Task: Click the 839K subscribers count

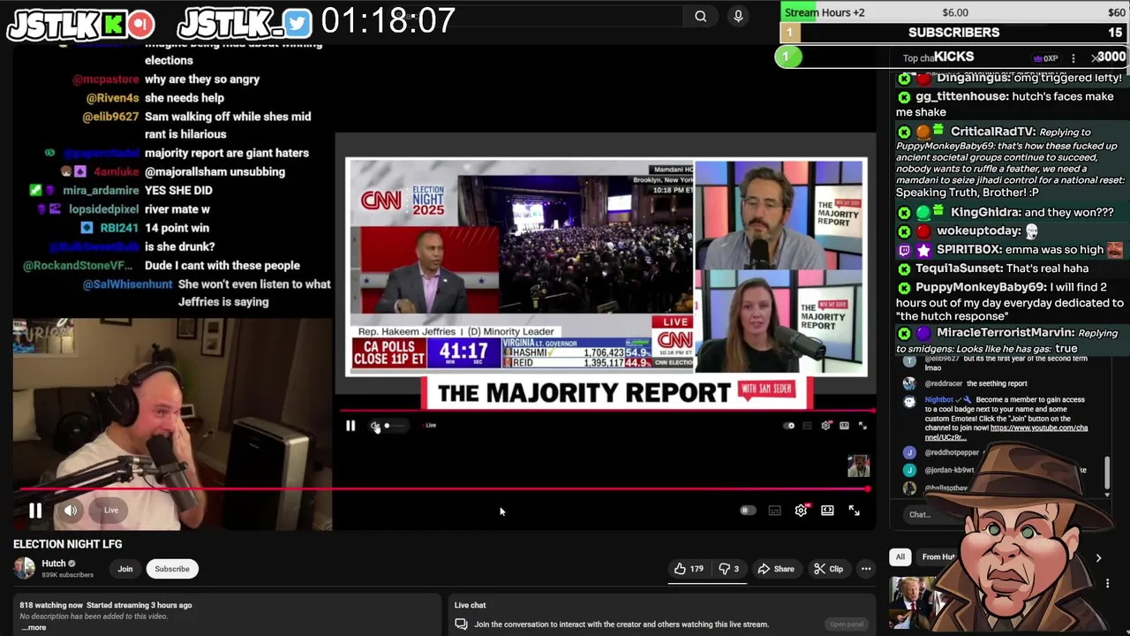Action: [68, 575]
